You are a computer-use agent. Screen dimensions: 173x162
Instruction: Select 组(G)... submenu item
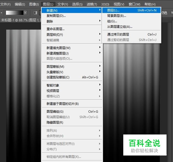(x=131, y=21)
